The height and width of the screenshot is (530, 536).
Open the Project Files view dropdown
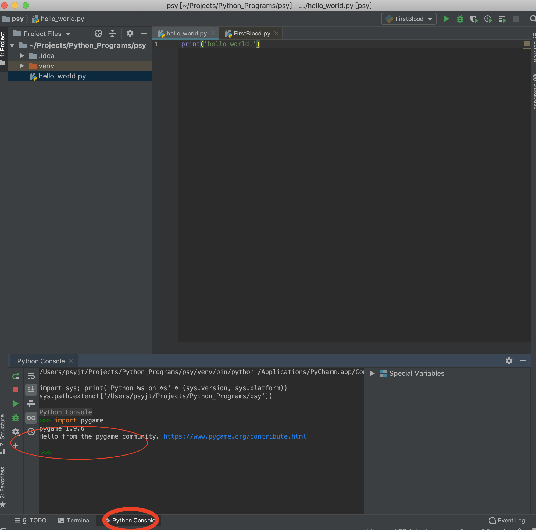click(x=69, y=34)
